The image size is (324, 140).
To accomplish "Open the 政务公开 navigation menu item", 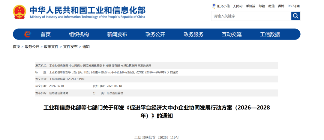I will 155,34.
